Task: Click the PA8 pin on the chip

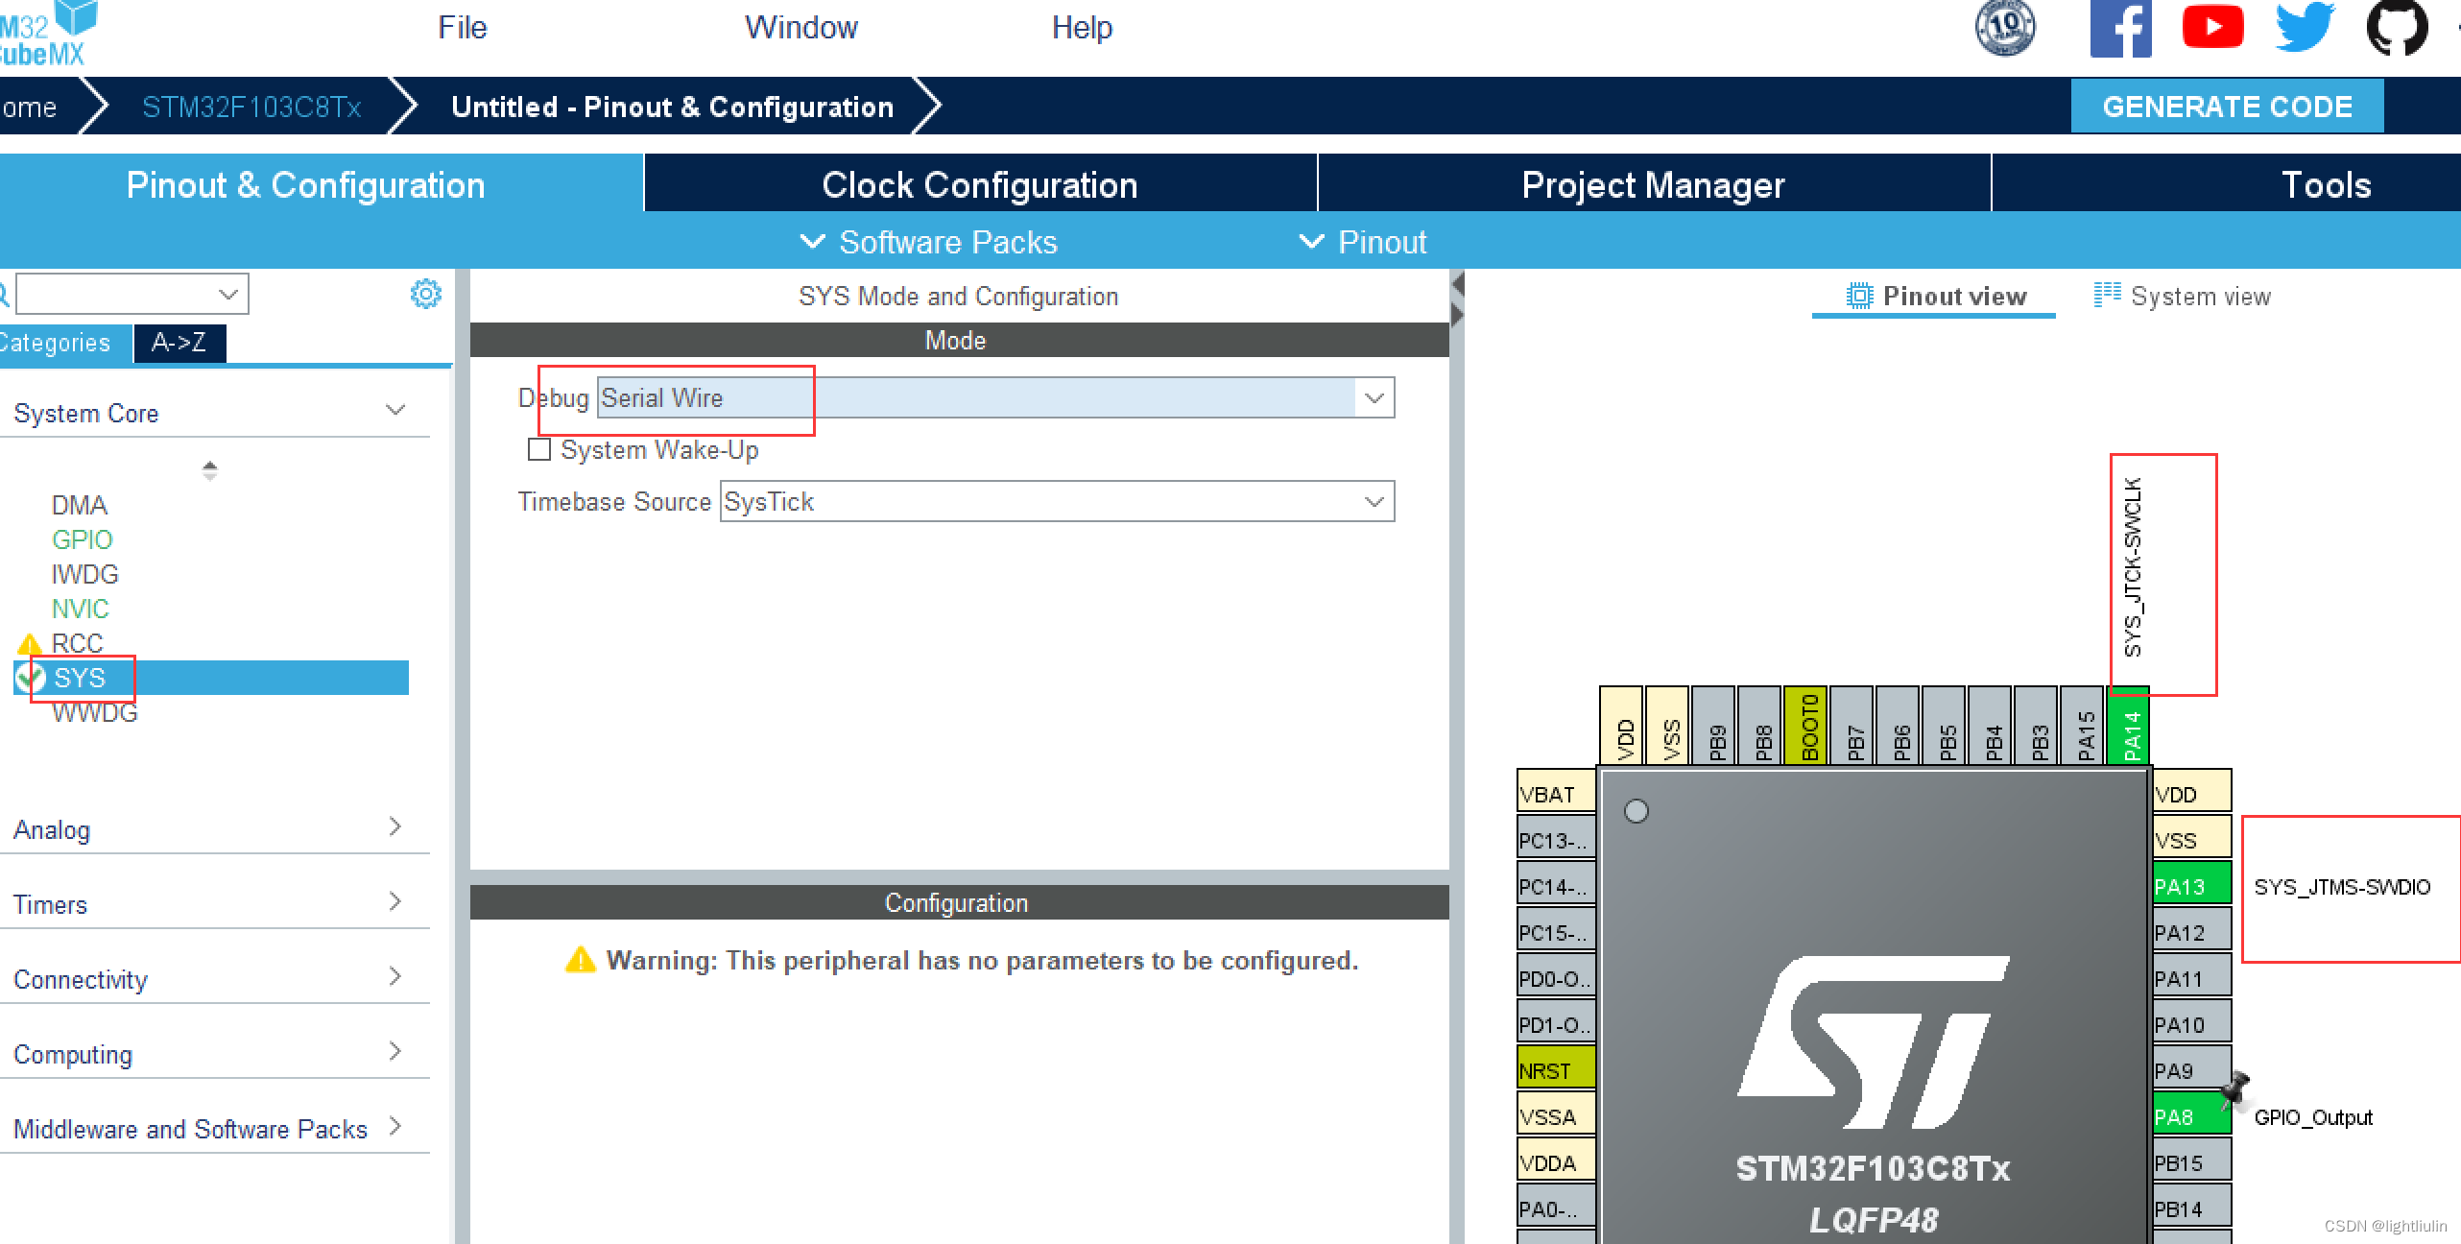Action: point(2192,1115)
